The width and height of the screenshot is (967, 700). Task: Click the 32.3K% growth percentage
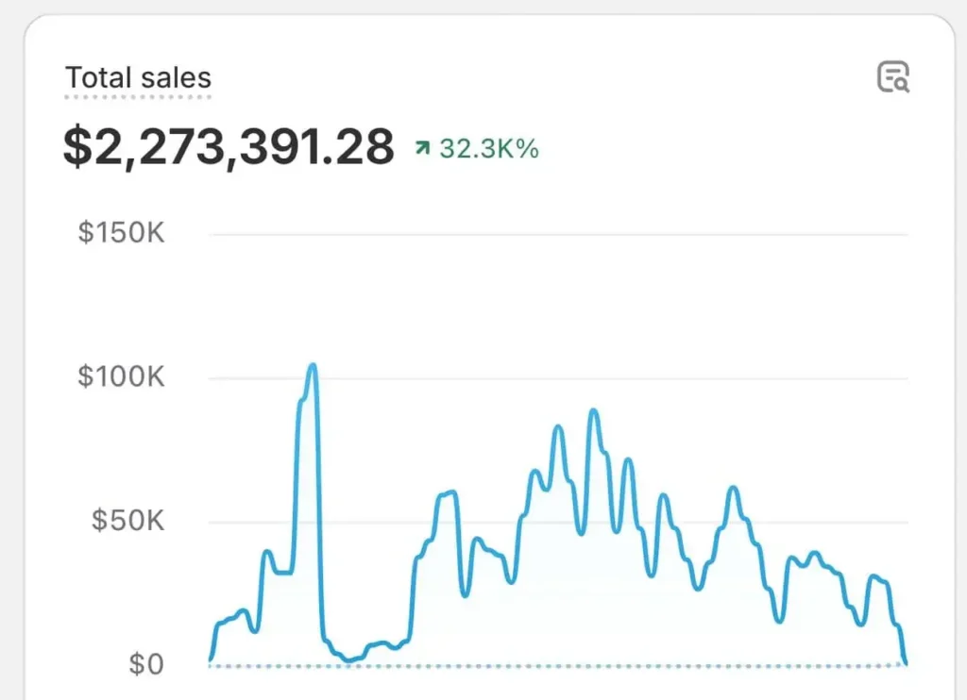pos(488,148)
